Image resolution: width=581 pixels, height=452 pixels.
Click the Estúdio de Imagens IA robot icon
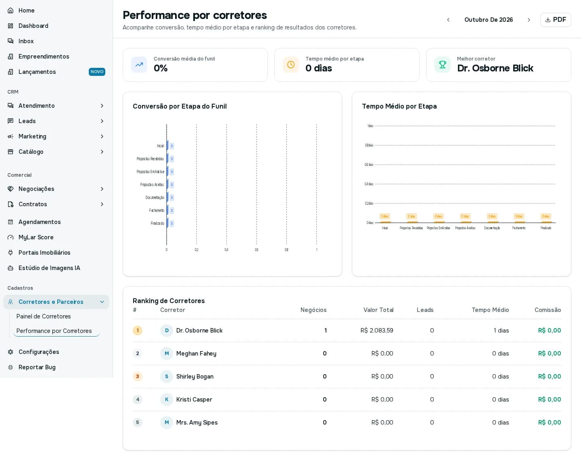coord(10,268)
